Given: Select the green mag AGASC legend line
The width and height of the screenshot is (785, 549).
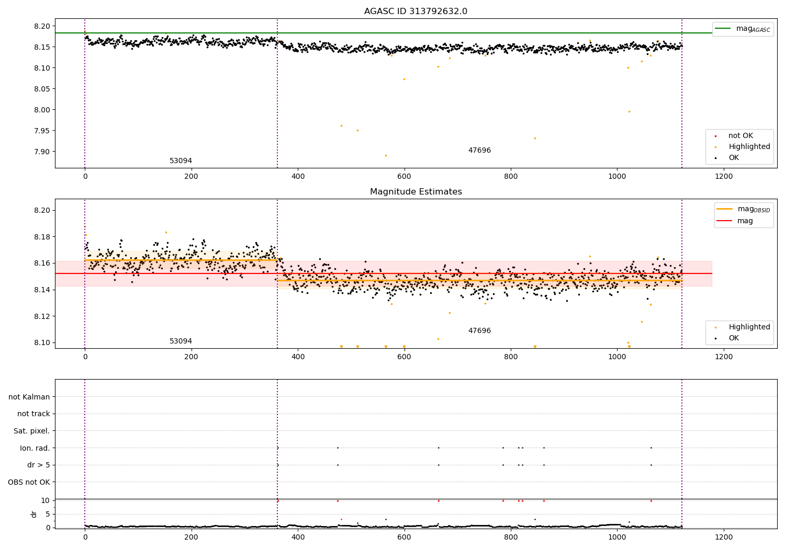Looking at the screenshot, I should coord(723,29).
